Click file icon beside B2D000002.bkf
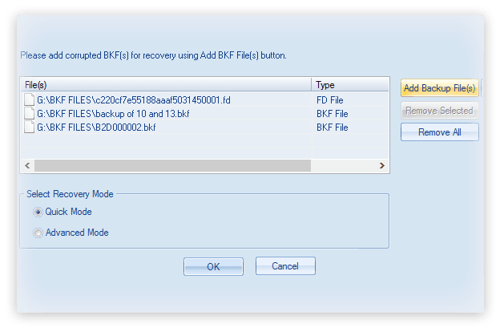 tap(29, 128)
